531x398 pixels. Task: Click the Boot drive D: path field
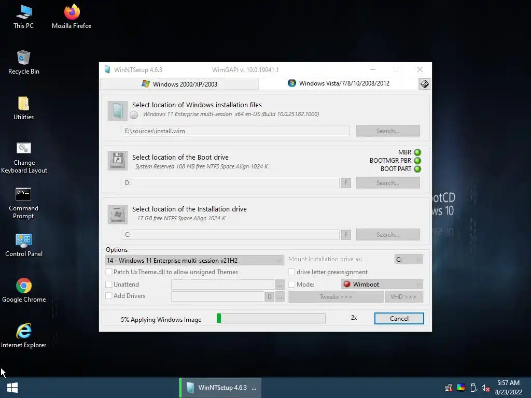coord(231,183)
